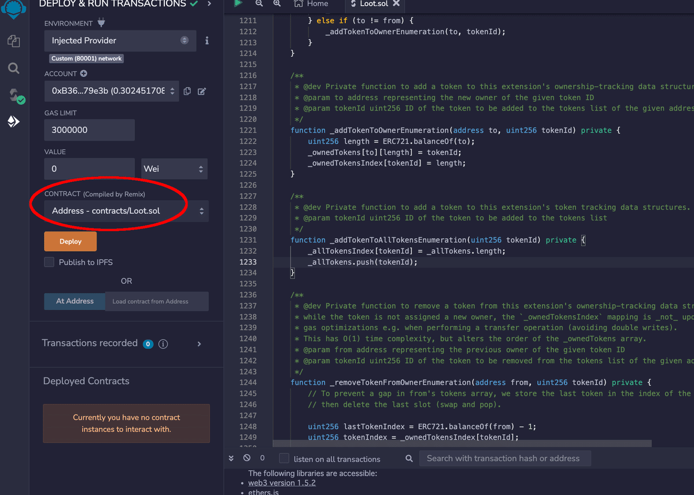The height and width of the screenshot is (495, 694).
Task: Click the plus icon next to Account
Action: pos(83,73)
